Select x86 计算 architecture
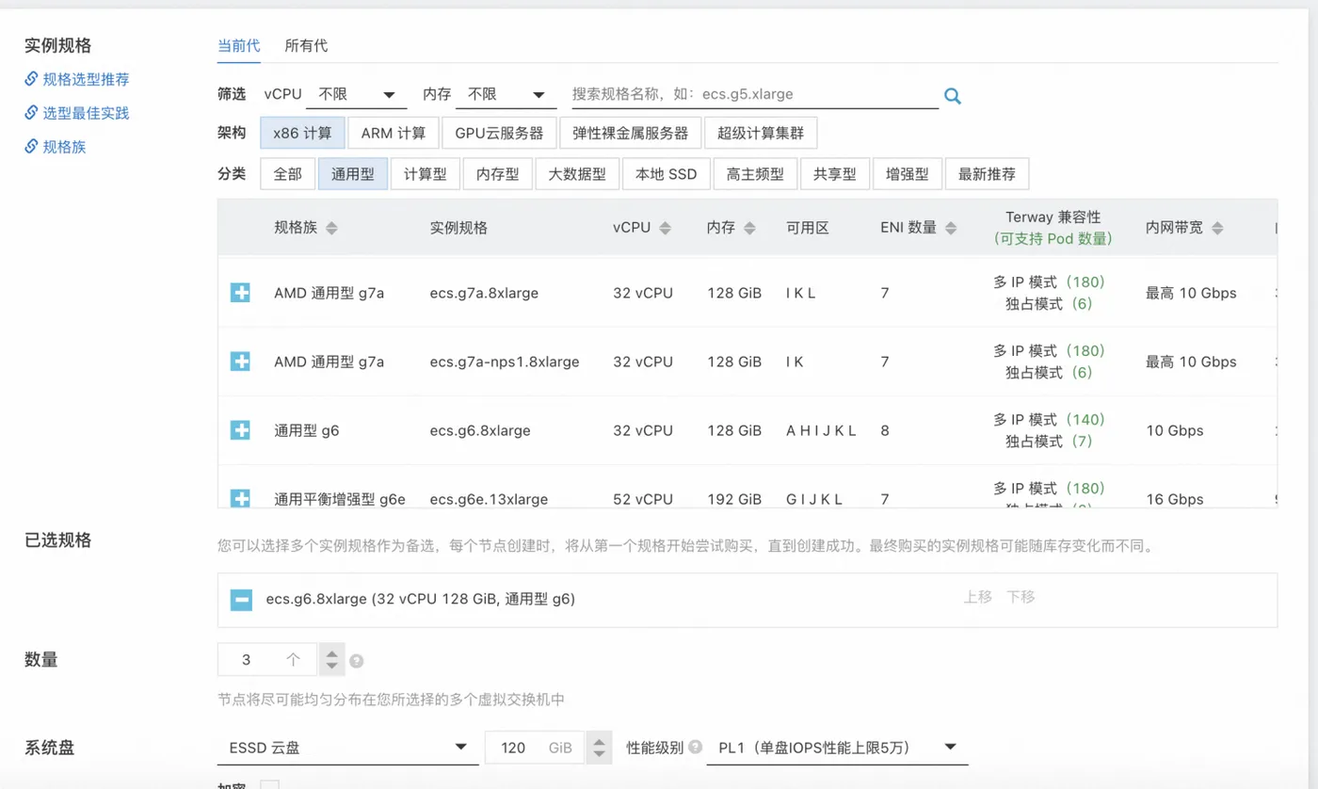Viewport: 1318px width, 789px height. click(x=302, y=133)
